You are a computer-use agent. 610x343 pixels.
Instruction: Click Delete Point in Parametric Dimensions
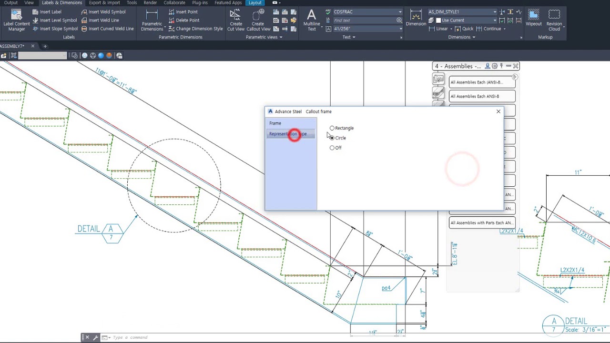click(x=184, y=20)
